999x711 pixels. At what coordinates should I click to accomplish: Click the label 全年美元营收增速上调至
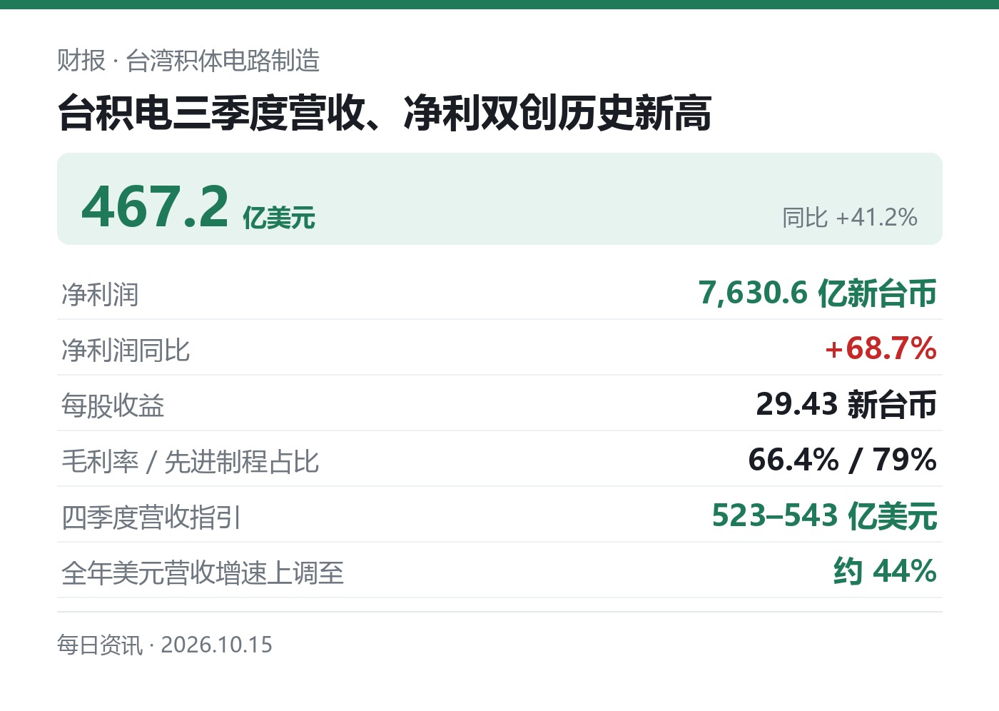203,573
